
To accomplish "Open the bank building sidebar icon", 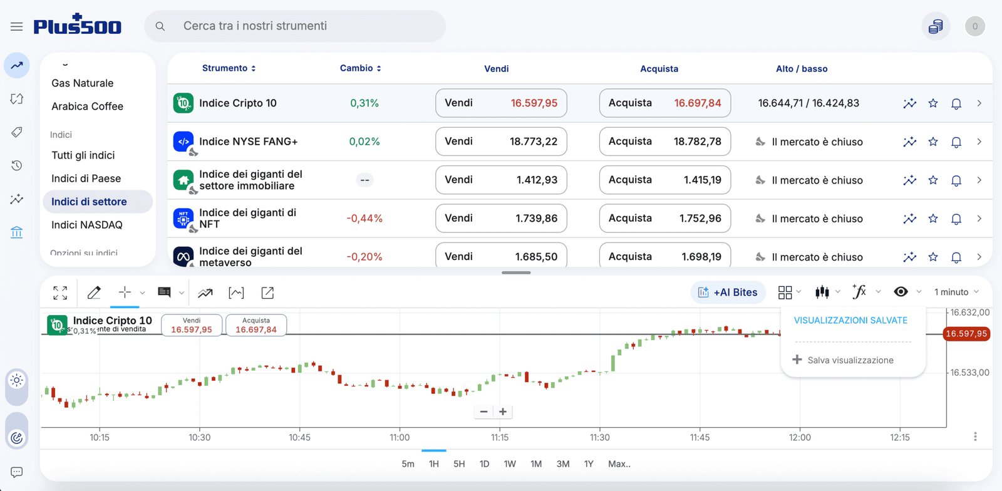I will [x=17, y=232].
